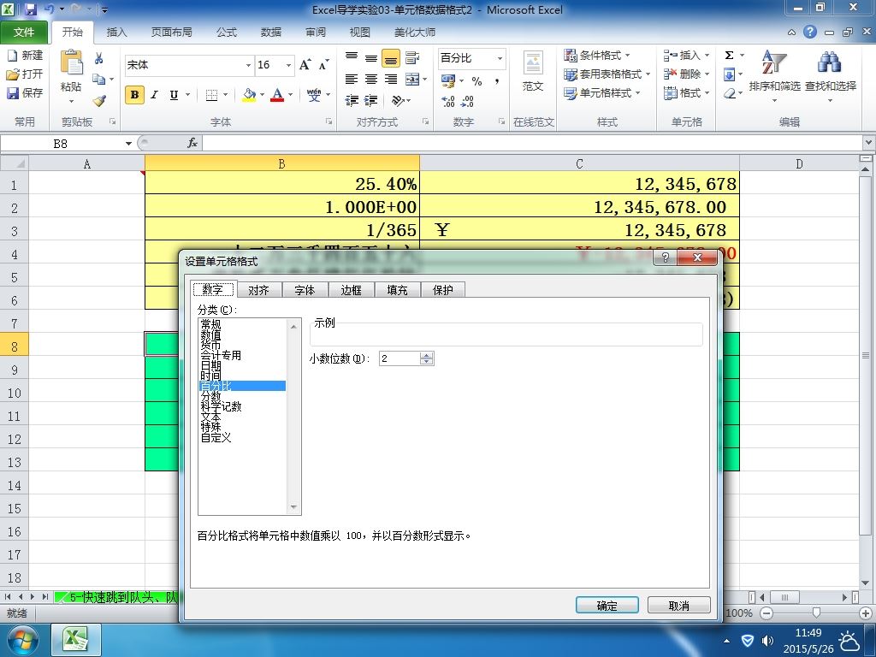Increase font size with large A icon
Viewport: 876px width, 657px height.
click(305, 65)
